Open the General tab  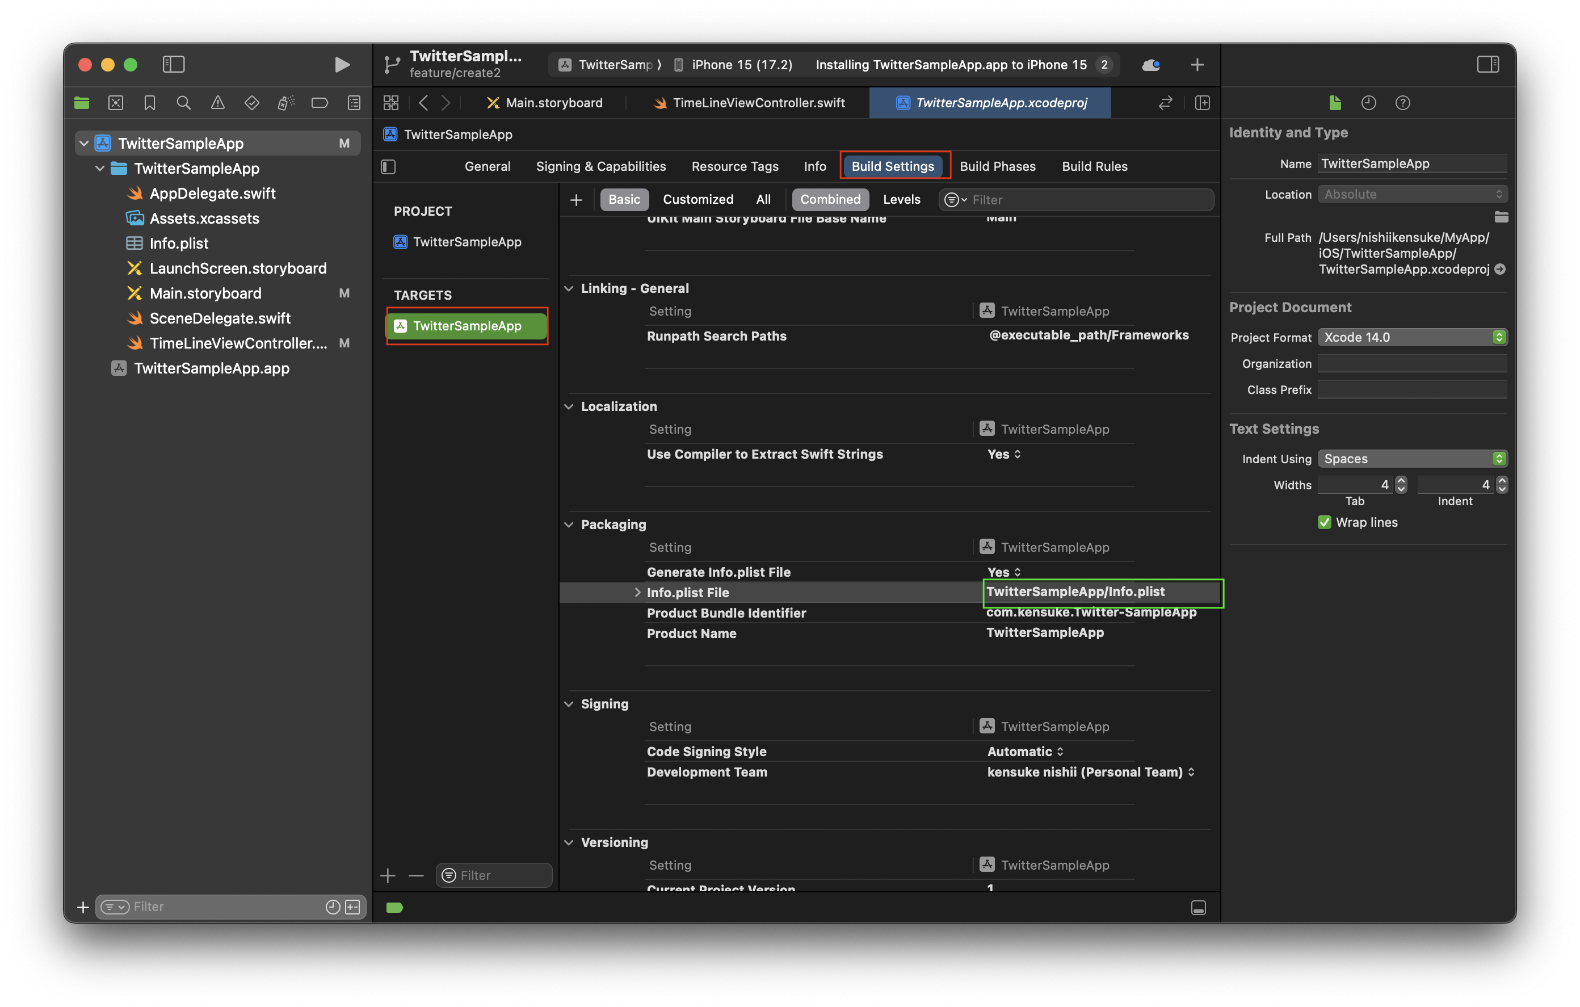488,167
